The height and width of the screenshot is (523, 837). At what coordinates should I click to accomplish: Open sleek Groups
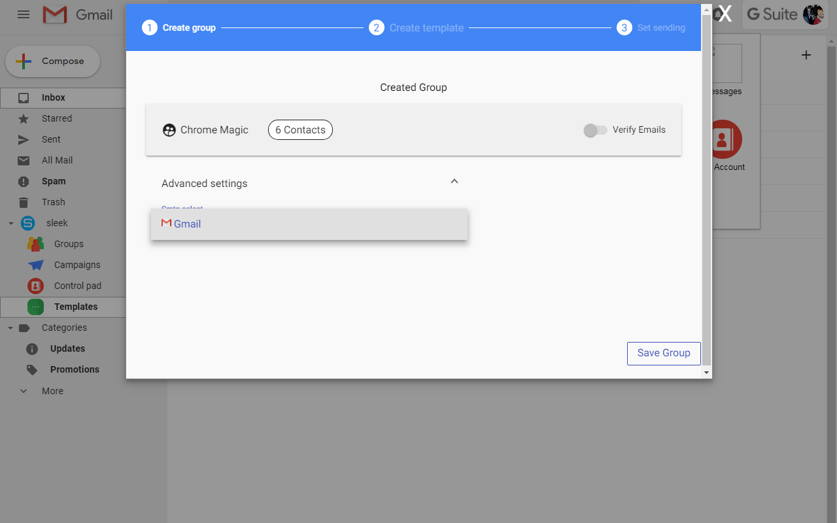(69, 244)
